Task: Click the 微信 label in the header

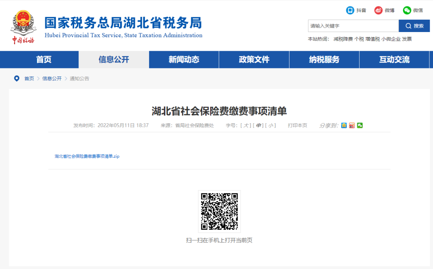Action: point(418,10)
